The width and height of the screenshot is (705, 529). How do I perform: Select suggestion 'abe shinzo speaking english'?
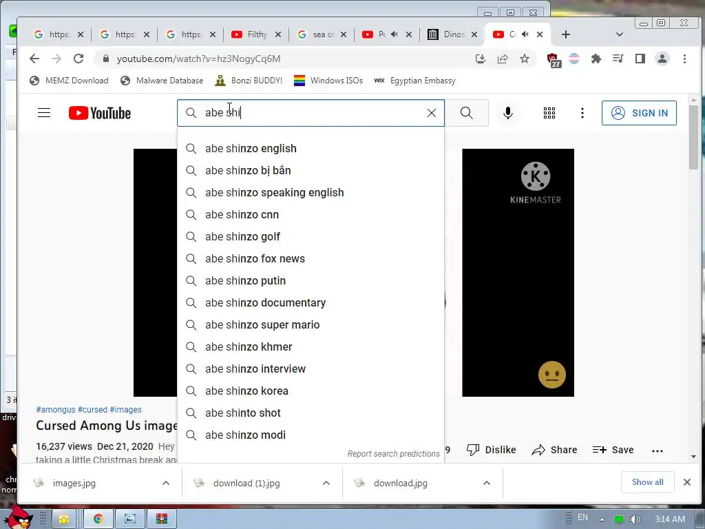311,193
